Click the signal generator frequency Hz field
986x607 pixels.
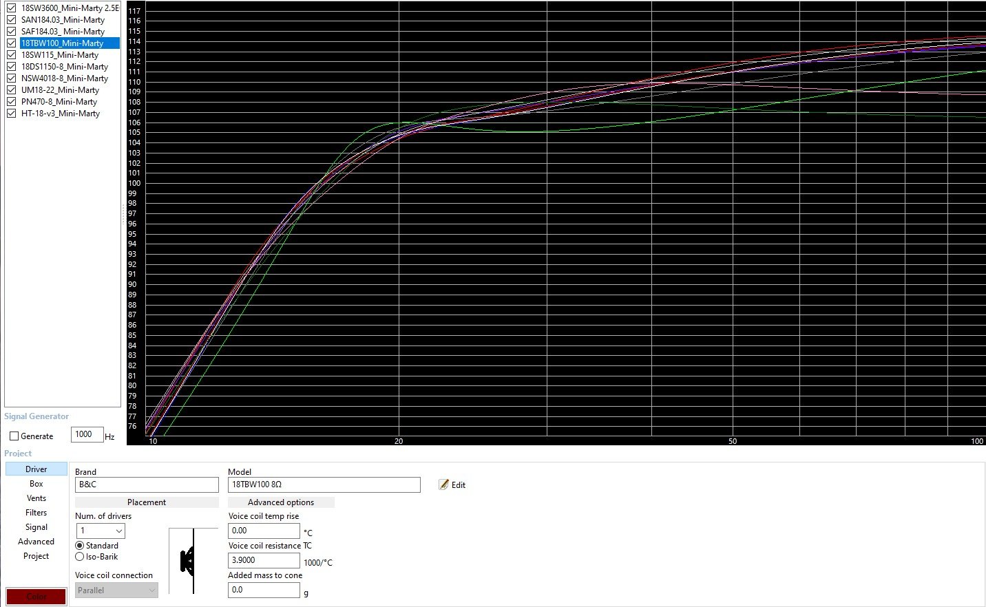pyautogui.click(x=87, y=434)
